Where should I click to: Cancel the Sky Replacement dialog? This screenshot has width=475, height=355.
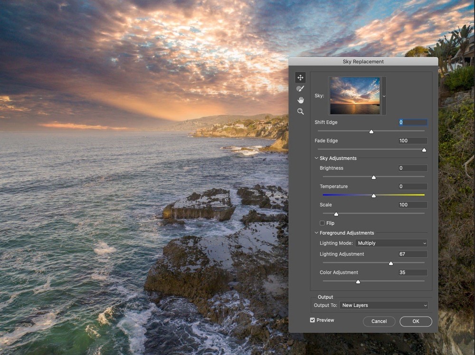(379, 321)
